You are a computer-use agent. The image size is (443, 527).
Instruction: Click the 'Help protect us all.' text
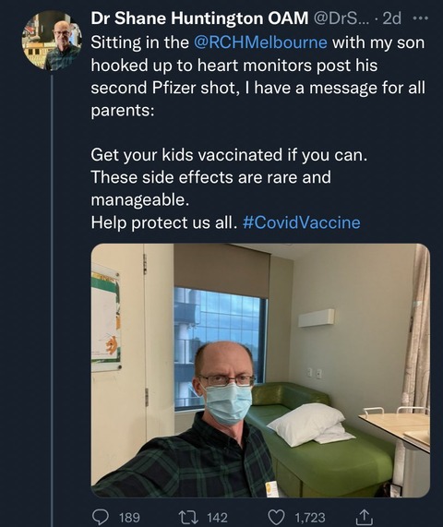162,222
